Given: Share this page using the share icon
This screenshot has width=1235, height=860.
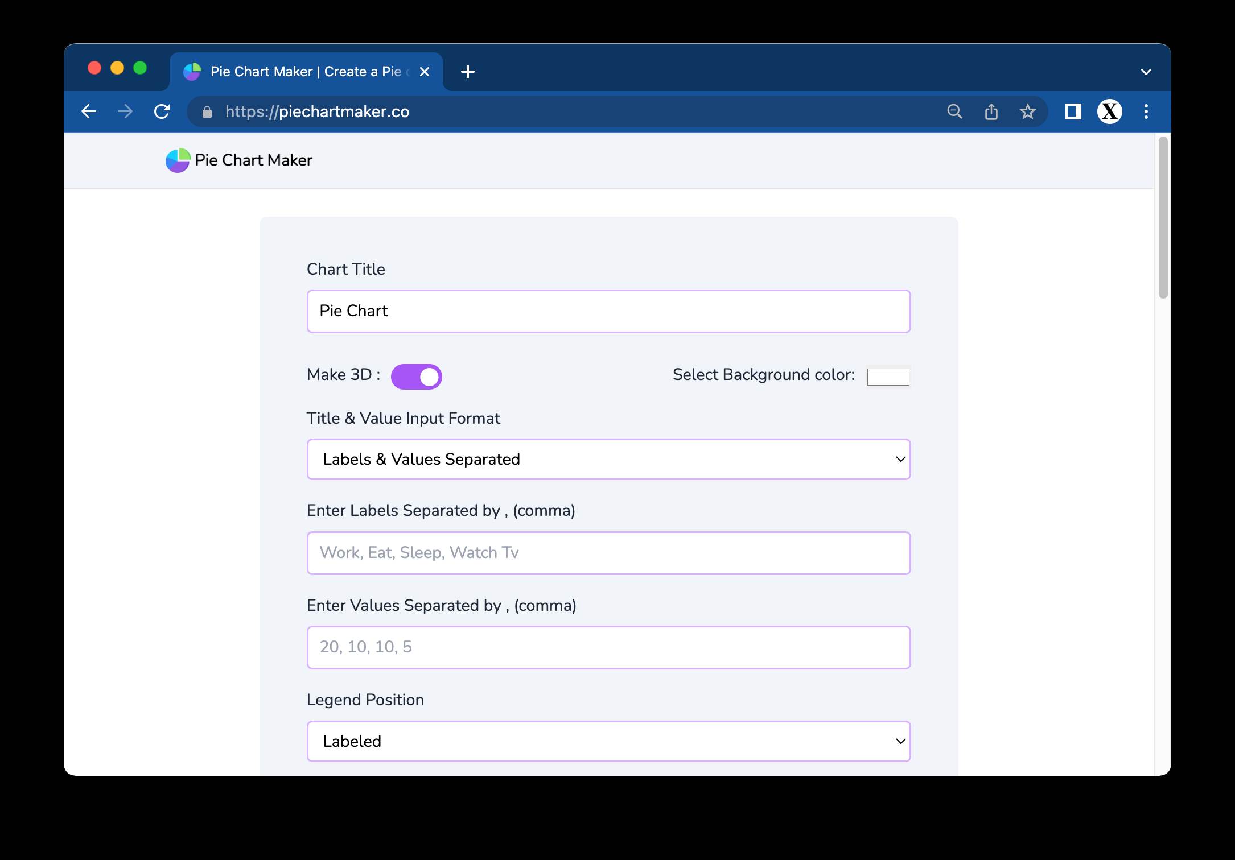Looking at the screenshot, I should click(991, 111).
